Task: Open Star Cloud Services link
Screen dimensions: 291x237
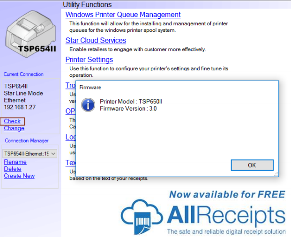Action: pyautogui.click(x=96, y=40)
